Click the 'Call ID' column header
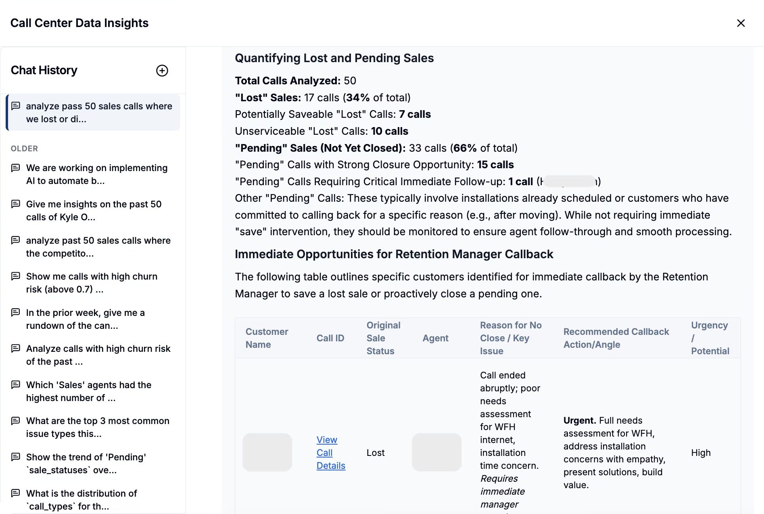764x514 pixels. point(330,338)
